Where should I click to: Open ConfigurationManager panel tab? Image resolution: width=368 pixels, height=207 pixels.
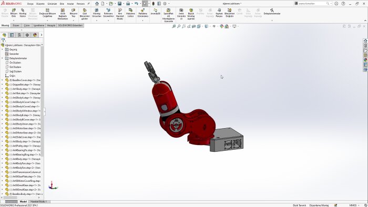click(x=19, y=35)
